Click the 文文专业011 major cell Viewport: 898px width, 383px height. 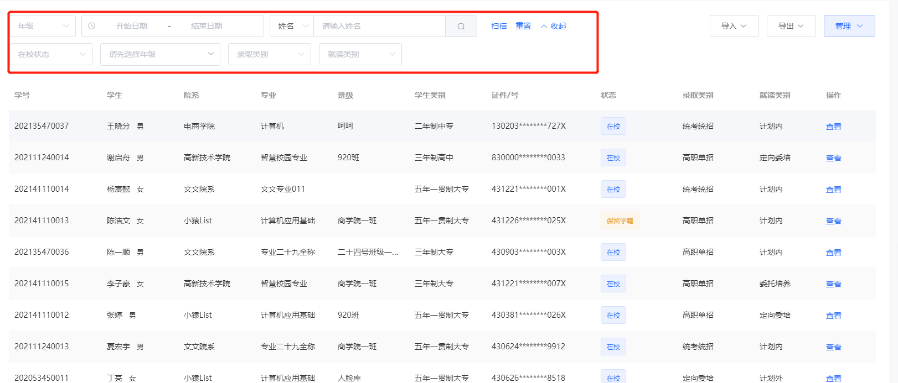[x=283, y=189]
